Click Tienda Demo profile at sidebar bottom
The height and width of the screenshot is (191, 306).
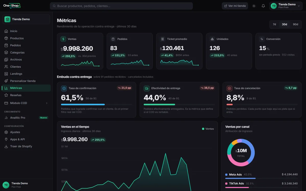26,185
